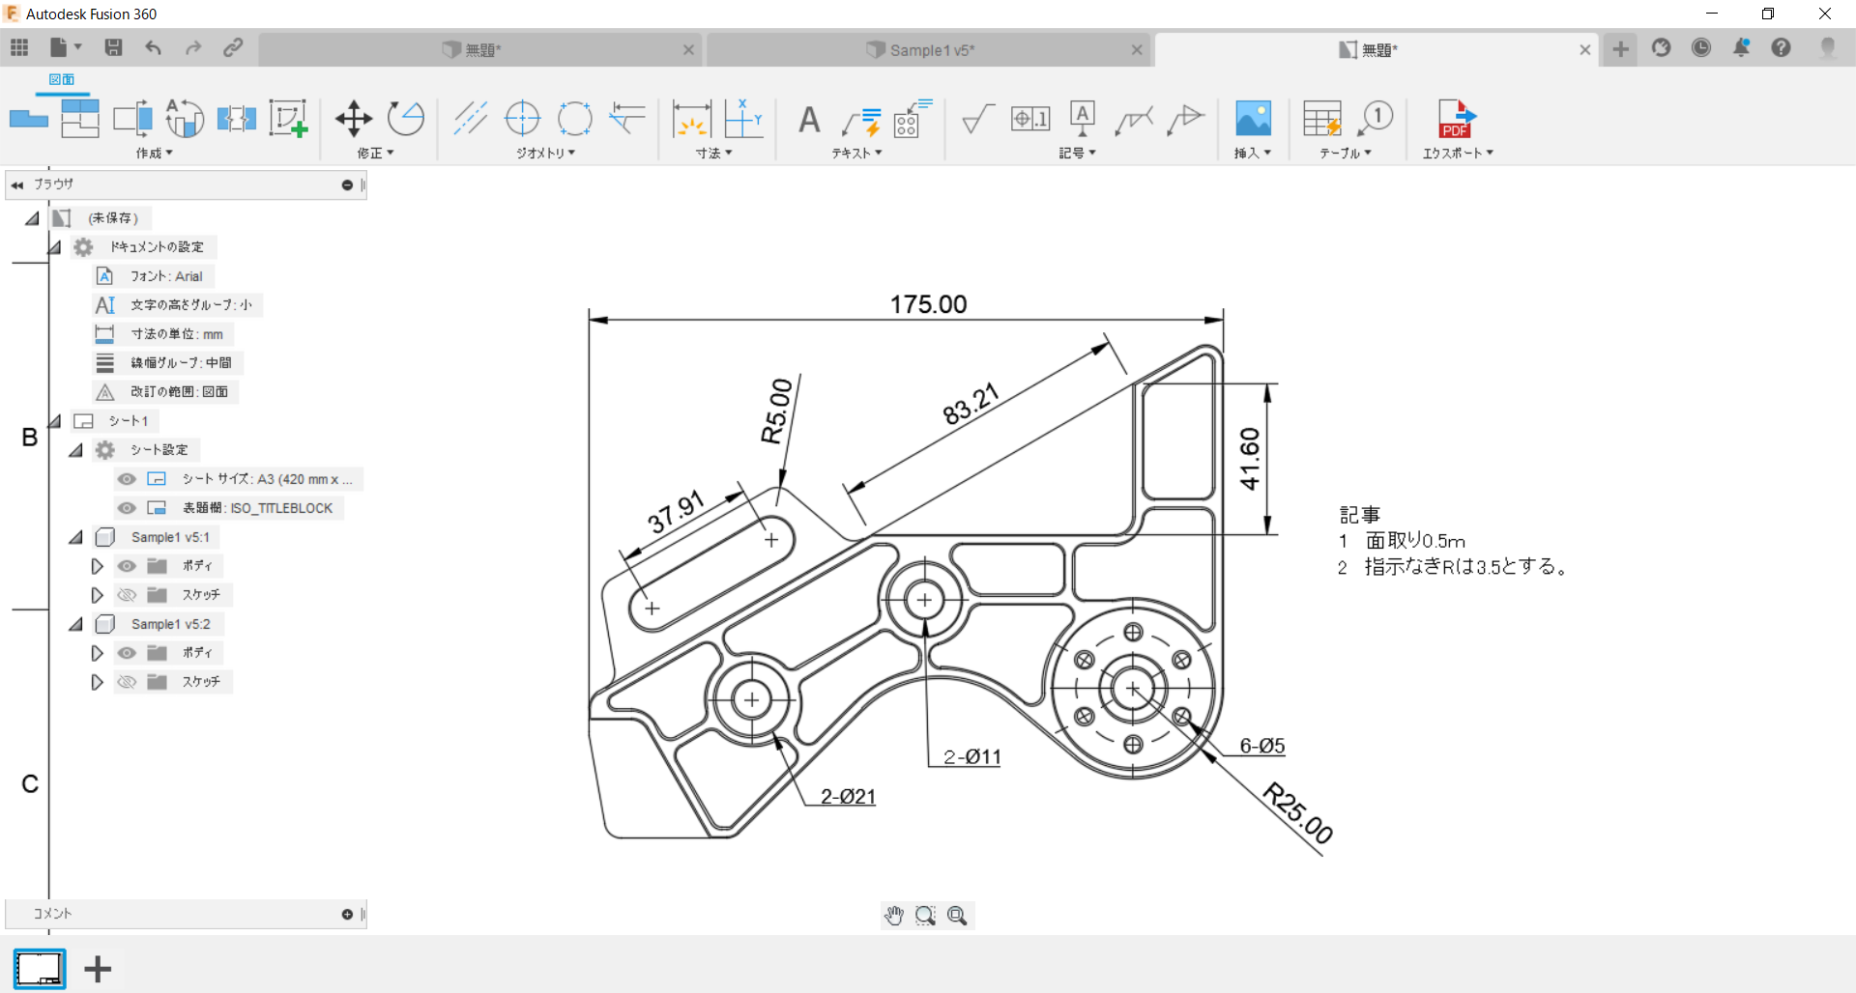
Task: Collapse the Sheet 1 node
Action: (x=55, y=421)
